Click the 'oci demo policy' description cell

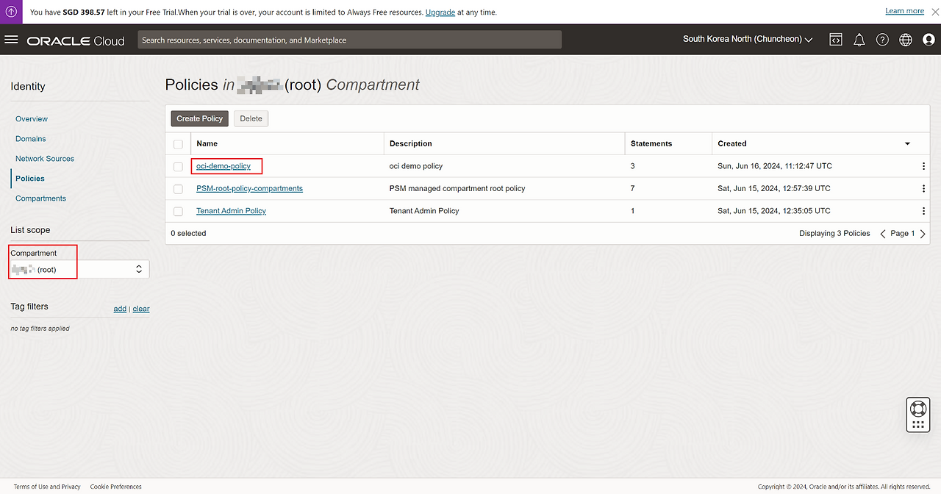(x=416, y=166)
